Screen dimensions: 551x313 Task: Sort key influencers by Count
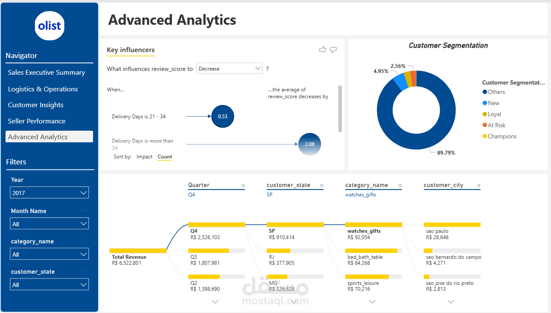[165, 157]
